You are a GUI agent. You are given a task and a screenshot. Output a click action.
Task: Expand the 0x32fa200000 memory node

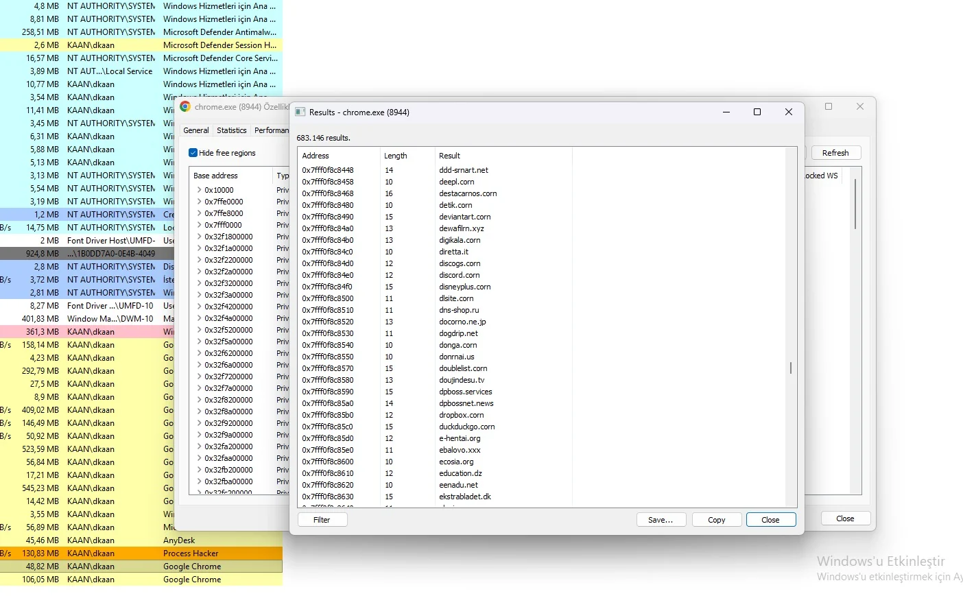point(199,446)
